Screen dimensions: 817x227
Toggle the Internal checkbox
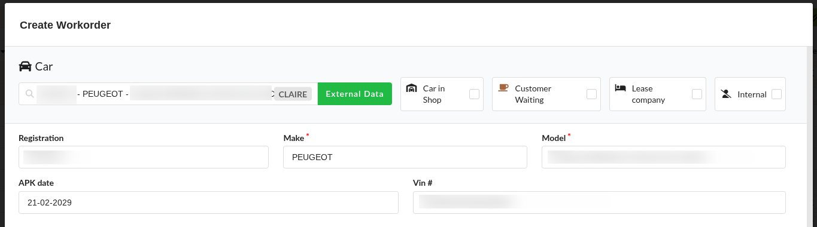776,94
